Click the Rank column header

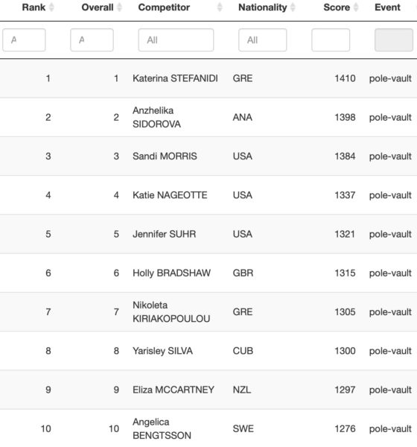point(34,7)
